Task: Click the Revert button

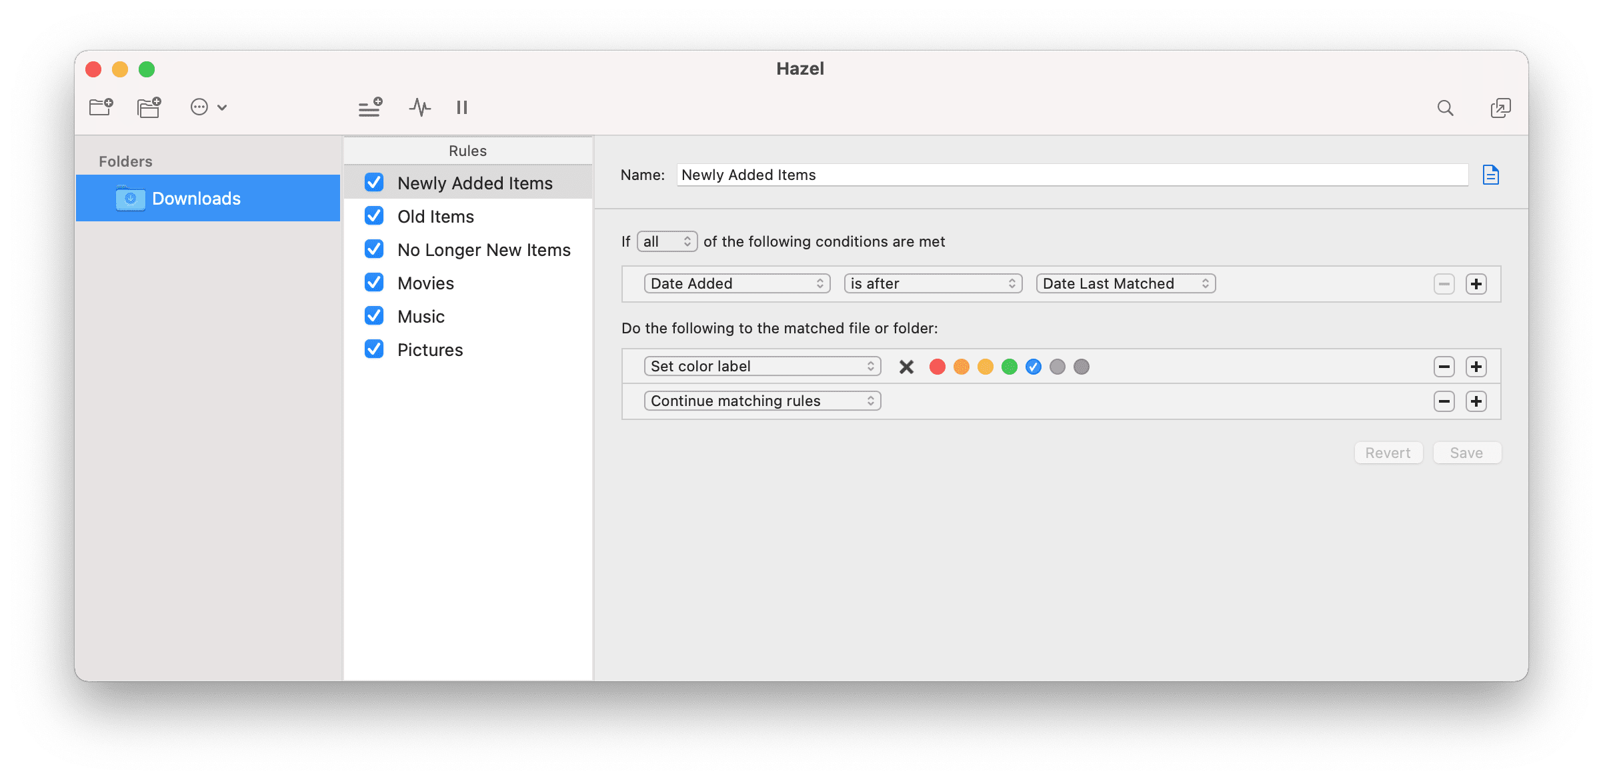Action: coord(1386,453)
